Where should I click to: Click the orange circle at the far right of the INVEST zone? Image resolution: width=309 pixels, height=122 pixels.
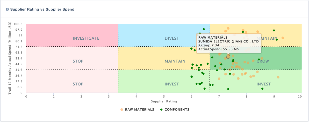click(278, 77)
